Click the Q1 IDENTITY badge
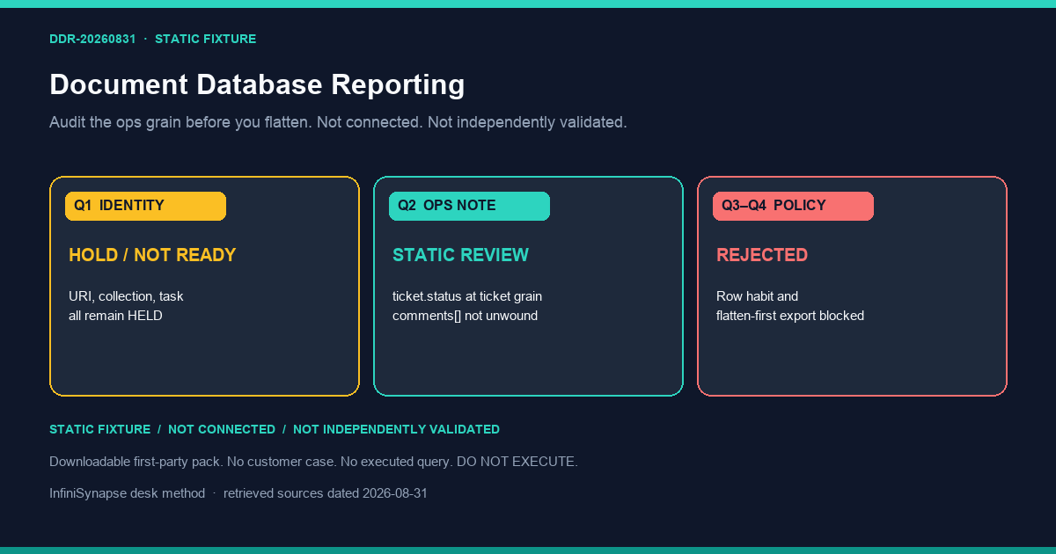 (x=145, y=206)
